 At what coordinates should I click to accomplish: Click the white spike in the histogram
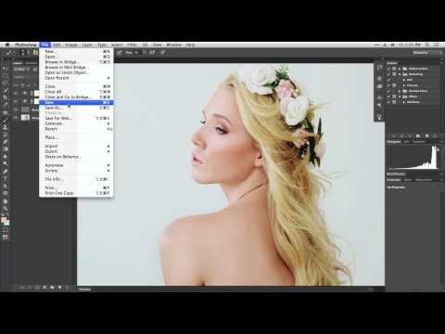[x=434, y=157]
